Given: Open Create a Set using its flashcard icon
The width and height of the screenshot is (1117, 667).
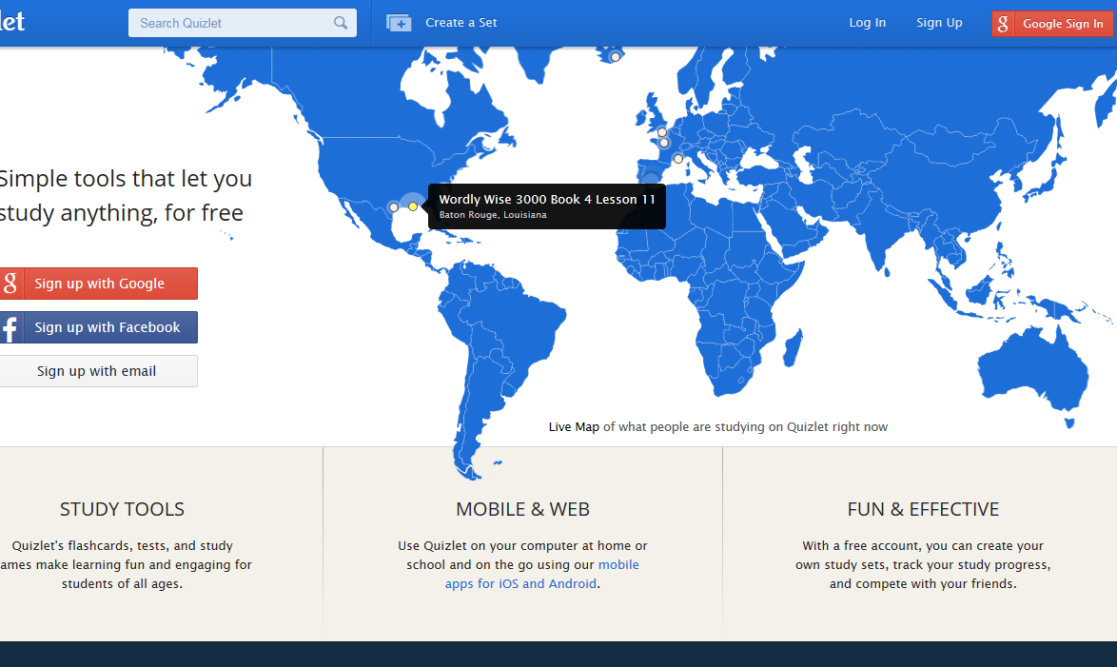Looking at the screenshot, I should pyautogui.click(x=398, y=22).
